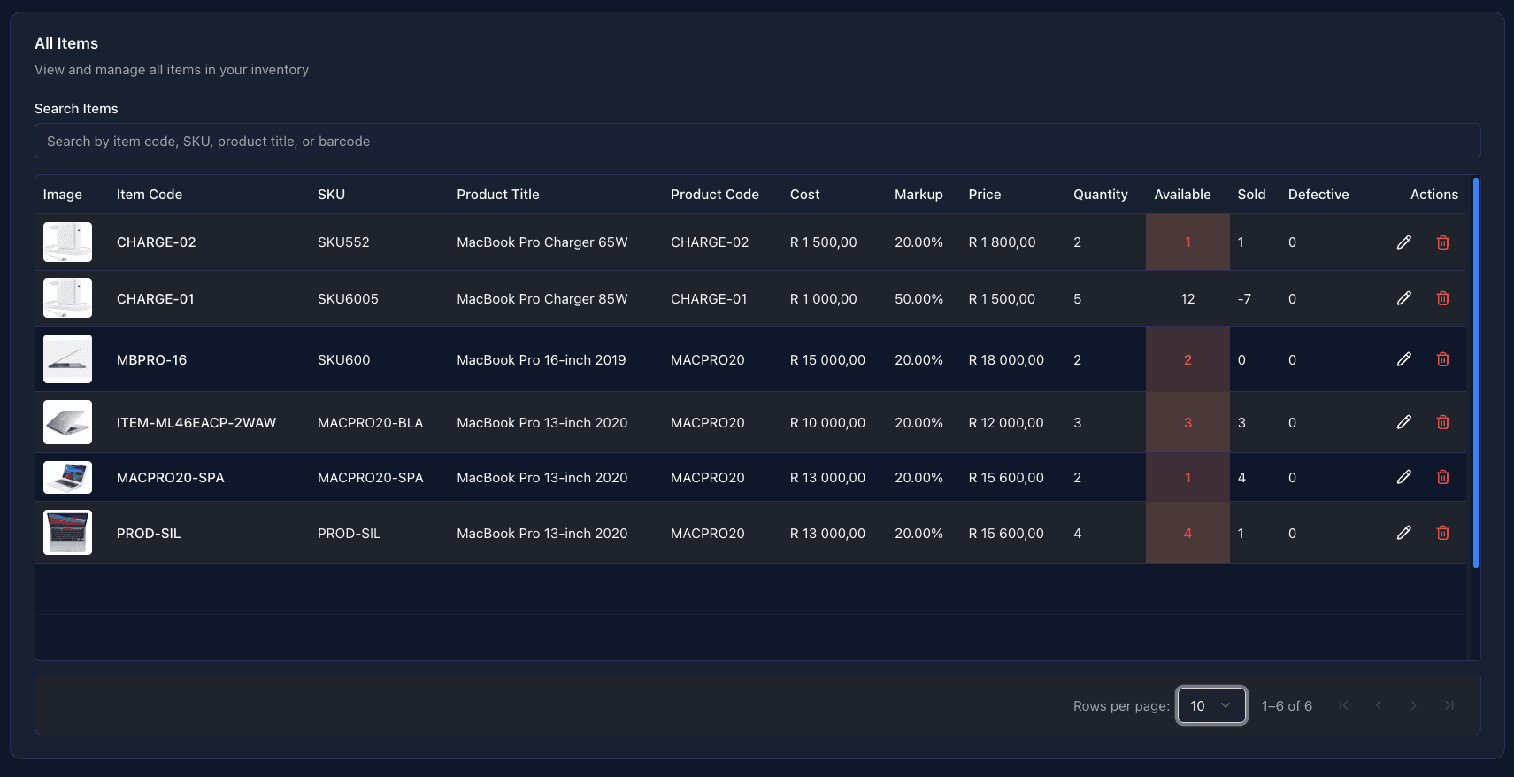Click the 1–6 of 6 page indicator

click(x=1287, y=706)
